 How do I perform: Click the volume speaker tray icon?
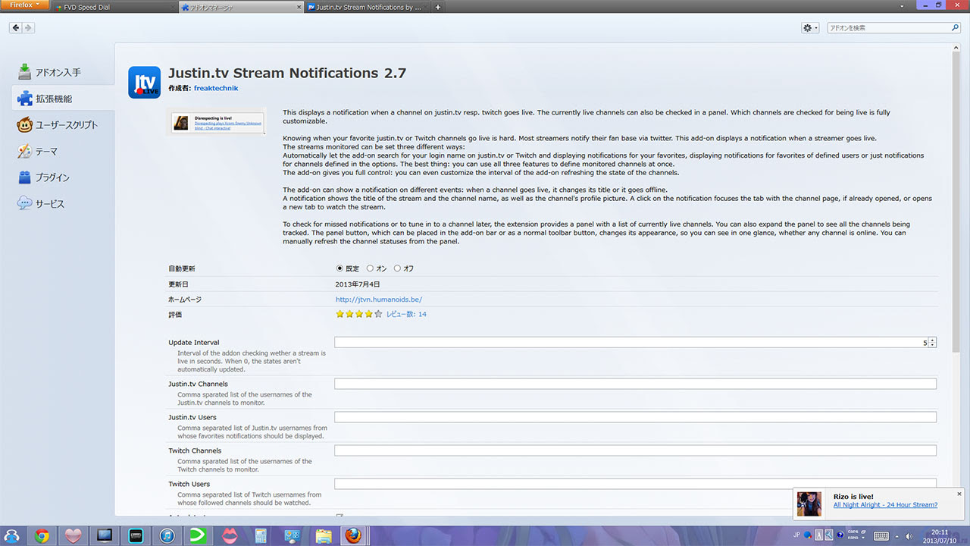click(909, 536)
